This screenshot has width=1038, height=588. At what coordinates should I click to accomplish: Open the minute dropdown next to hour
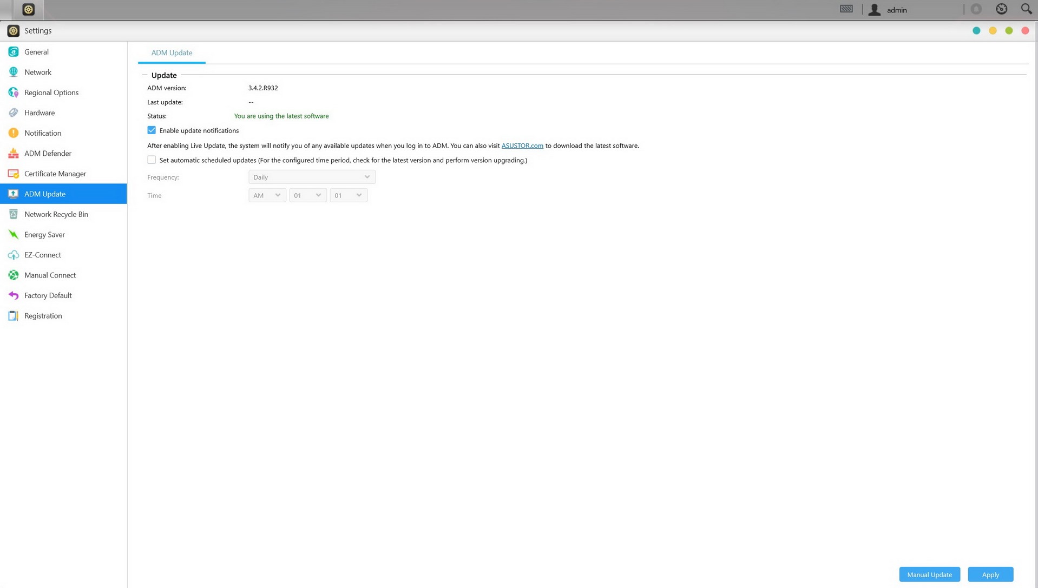pyautogui.click(x=348, y=195)
